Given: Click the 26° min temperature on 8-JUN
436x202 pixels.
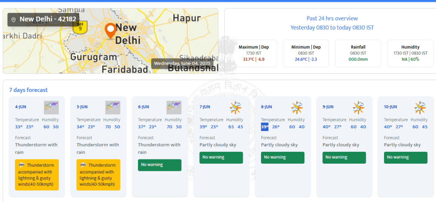Looking at the screenshot, I should click(x=276, y=127).
